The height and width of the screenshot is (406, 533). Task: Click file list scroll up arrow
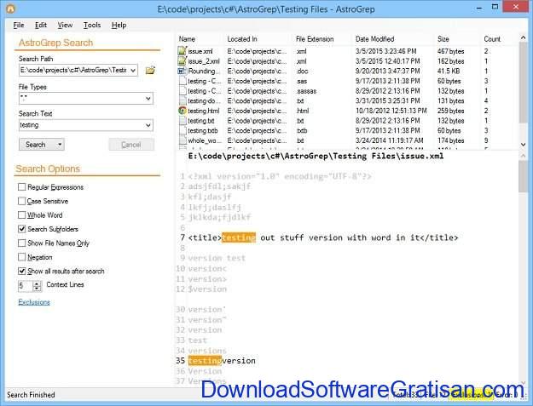click(x=523, y=37)
